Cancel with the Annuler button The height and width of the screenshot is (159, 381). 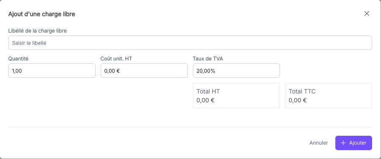click(318, 143)
